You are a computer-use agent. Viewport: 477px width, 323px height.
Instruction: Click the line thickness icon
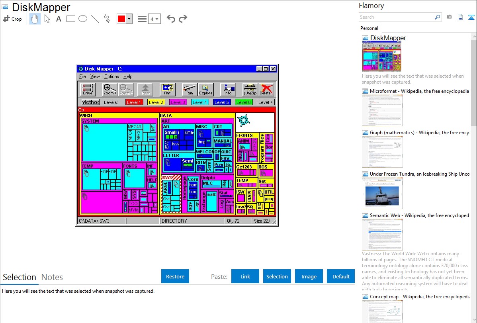point(142,19)
